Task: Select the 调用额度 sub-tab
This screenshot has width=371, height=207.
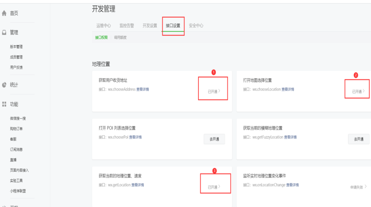Action: pyautogui.click(x=120, y=38)
